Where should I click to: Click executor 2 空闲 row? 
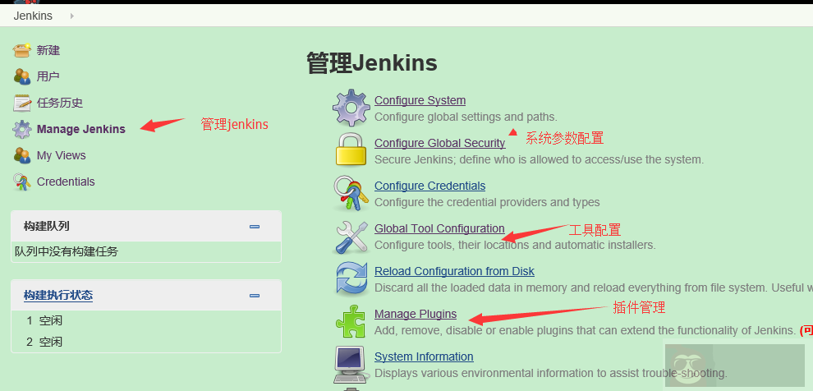pyautogui.click(x=145, y=342)
